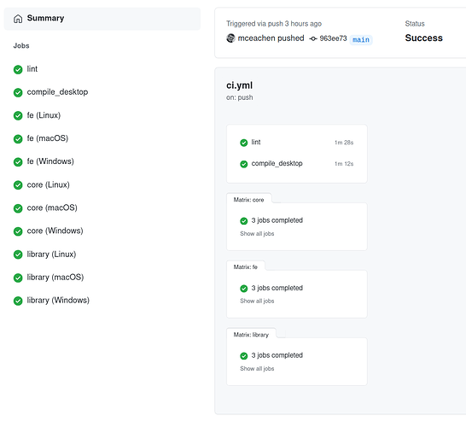This screenshot has height=427, width=466.
Task: Click check icon next to graph compile_desktop
Action: (244, 164)
